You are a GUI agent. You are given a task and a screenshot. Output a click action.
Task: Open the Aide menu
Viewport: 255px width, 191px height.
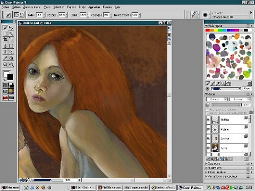click(x=117, y=7)
